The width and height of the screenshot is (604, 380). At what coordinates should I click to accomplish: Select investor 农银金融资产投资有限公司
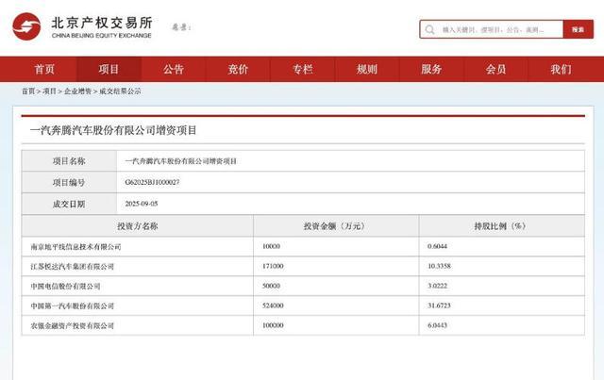tap(73, 325)
